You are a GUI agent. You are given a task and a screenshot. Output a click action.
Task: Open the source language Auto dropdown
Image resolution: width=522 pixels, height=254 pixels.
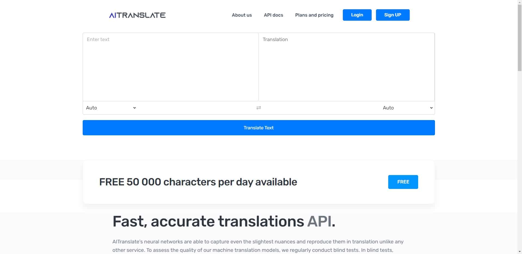[110, 108]
